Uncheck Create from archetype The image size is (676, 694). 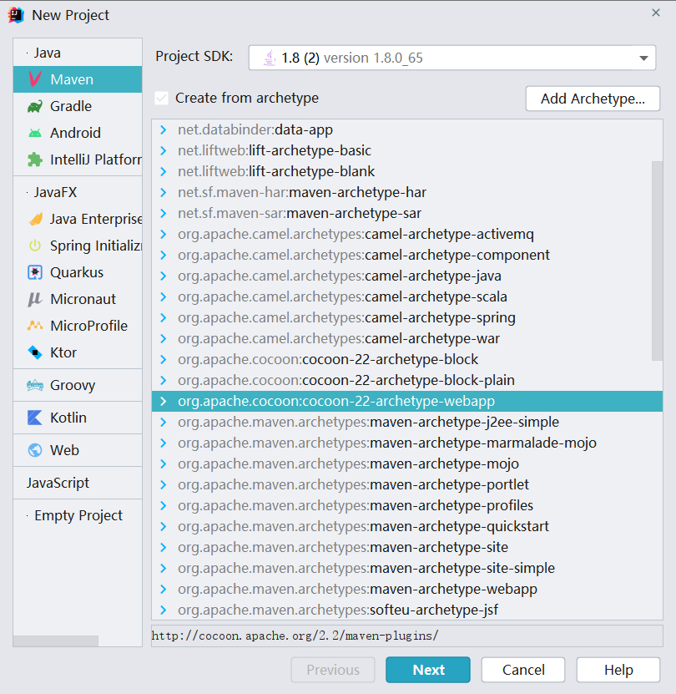click(161, 98)
